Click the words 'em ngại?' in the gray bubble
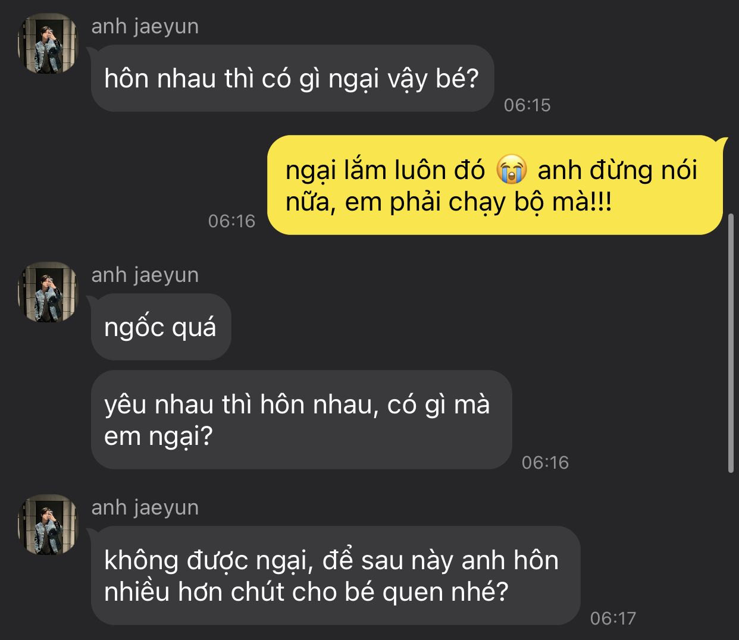Screen dimensions: 739x640 158,437
